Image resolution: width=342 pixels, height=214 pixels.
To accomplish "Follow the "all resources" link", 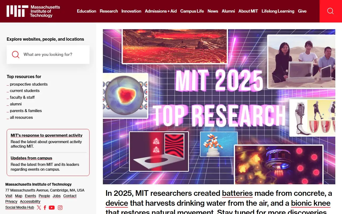I will [x=21, y=117].
